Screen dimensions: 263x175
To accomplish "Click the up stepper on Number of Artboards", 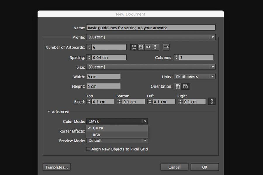I will (89, 45).
